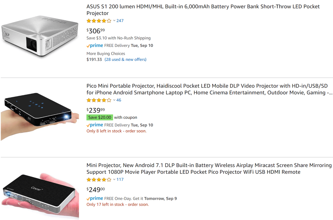Image resolution: width=333 pixels, height=220 pixels.
Task: Click the $306.99 price of the ASUS S1
Action: 96,31
